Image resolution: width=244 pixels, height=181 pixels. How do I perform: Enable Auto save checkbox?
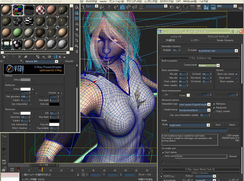pyautogui.click(x=163, y=156)
